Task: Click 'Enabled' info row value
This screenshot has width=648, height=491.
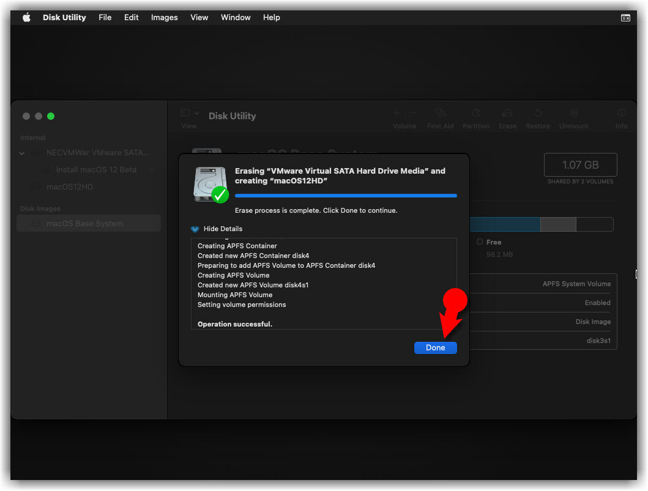Action: (598, 303)
